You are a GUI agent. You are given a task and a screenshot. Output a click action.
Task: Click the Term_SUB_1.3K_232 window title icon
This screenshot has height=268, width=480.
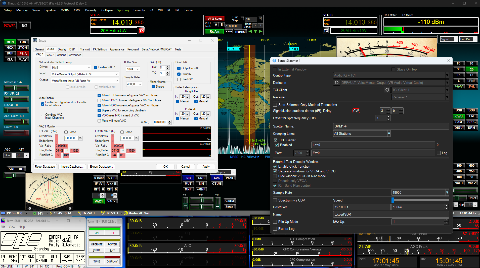(x=3, y=221)
